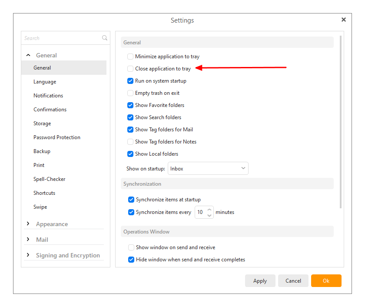
Task: Go to Confirmations settings
Action: click(x=50, y=110)
